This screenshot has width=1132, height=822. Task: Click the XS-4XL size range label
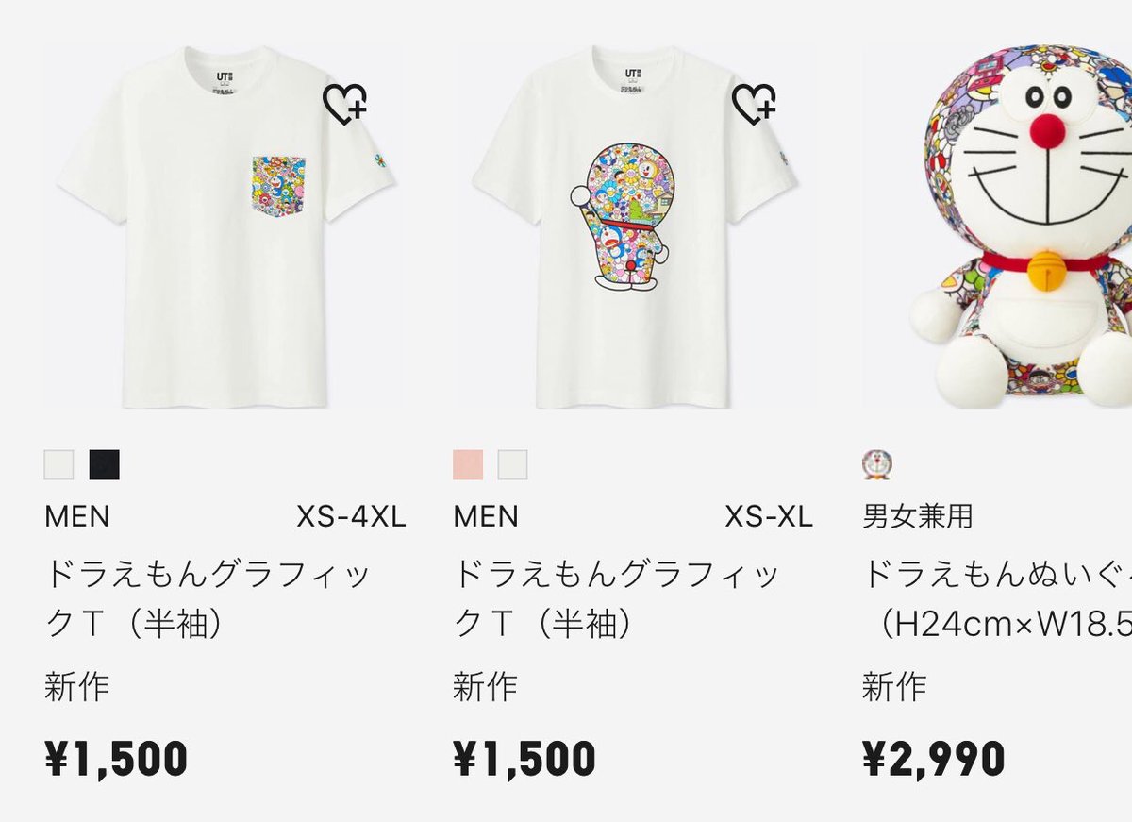352,517
